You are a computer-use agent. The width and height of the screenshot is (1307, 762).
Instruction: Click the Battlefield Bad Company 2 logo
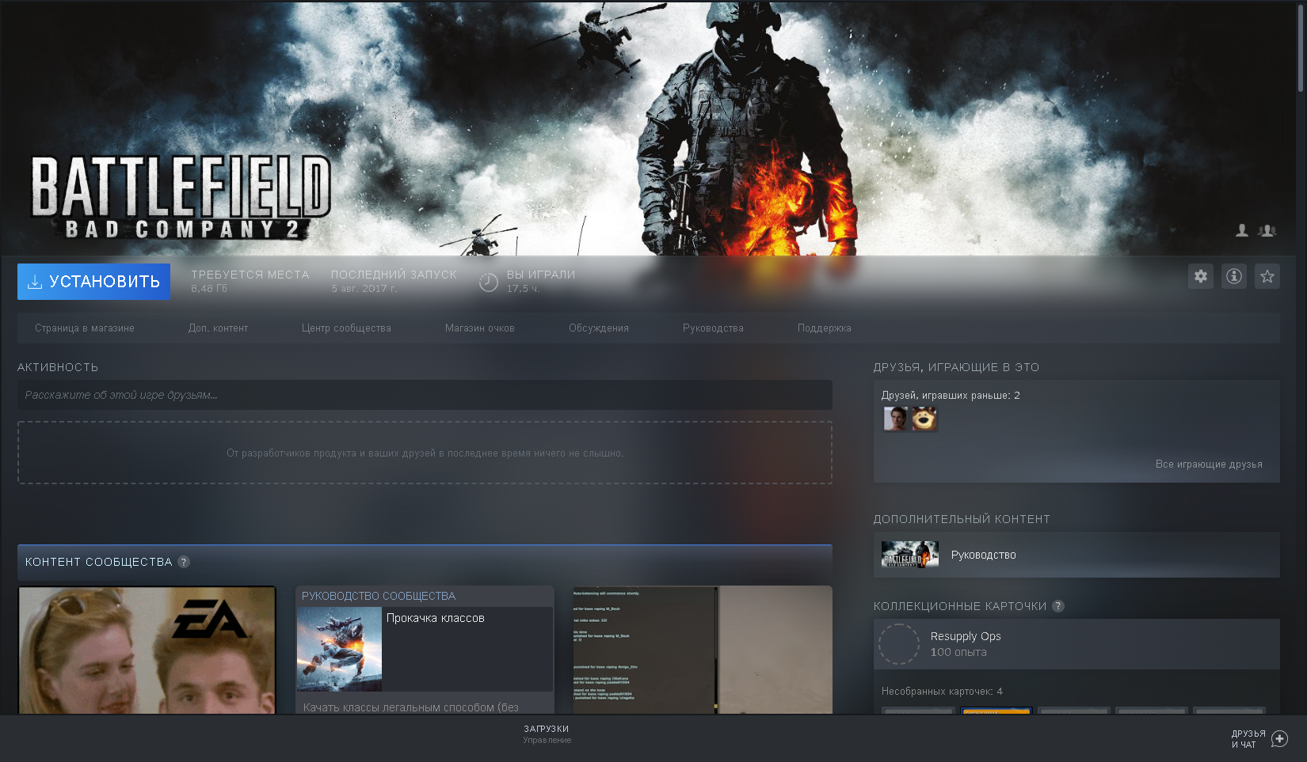pos(181,197)
